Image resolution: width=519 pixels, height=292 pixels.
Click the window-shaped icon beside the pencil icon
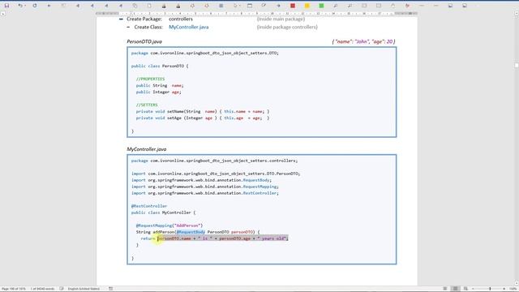(250, 6)
